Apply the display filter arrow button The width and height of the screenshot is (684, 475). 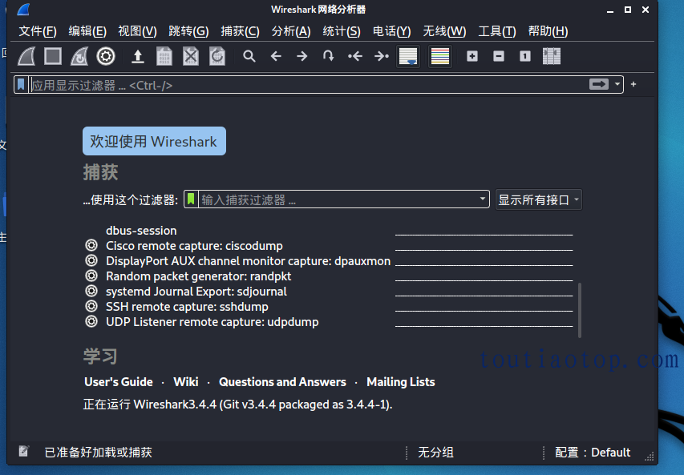click(598, 85)
